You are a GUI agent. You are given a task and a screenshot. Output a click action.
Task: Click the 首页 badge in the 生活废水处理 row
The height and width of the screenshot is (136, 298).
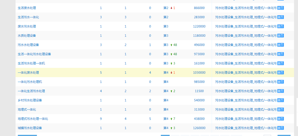point(280,8)
